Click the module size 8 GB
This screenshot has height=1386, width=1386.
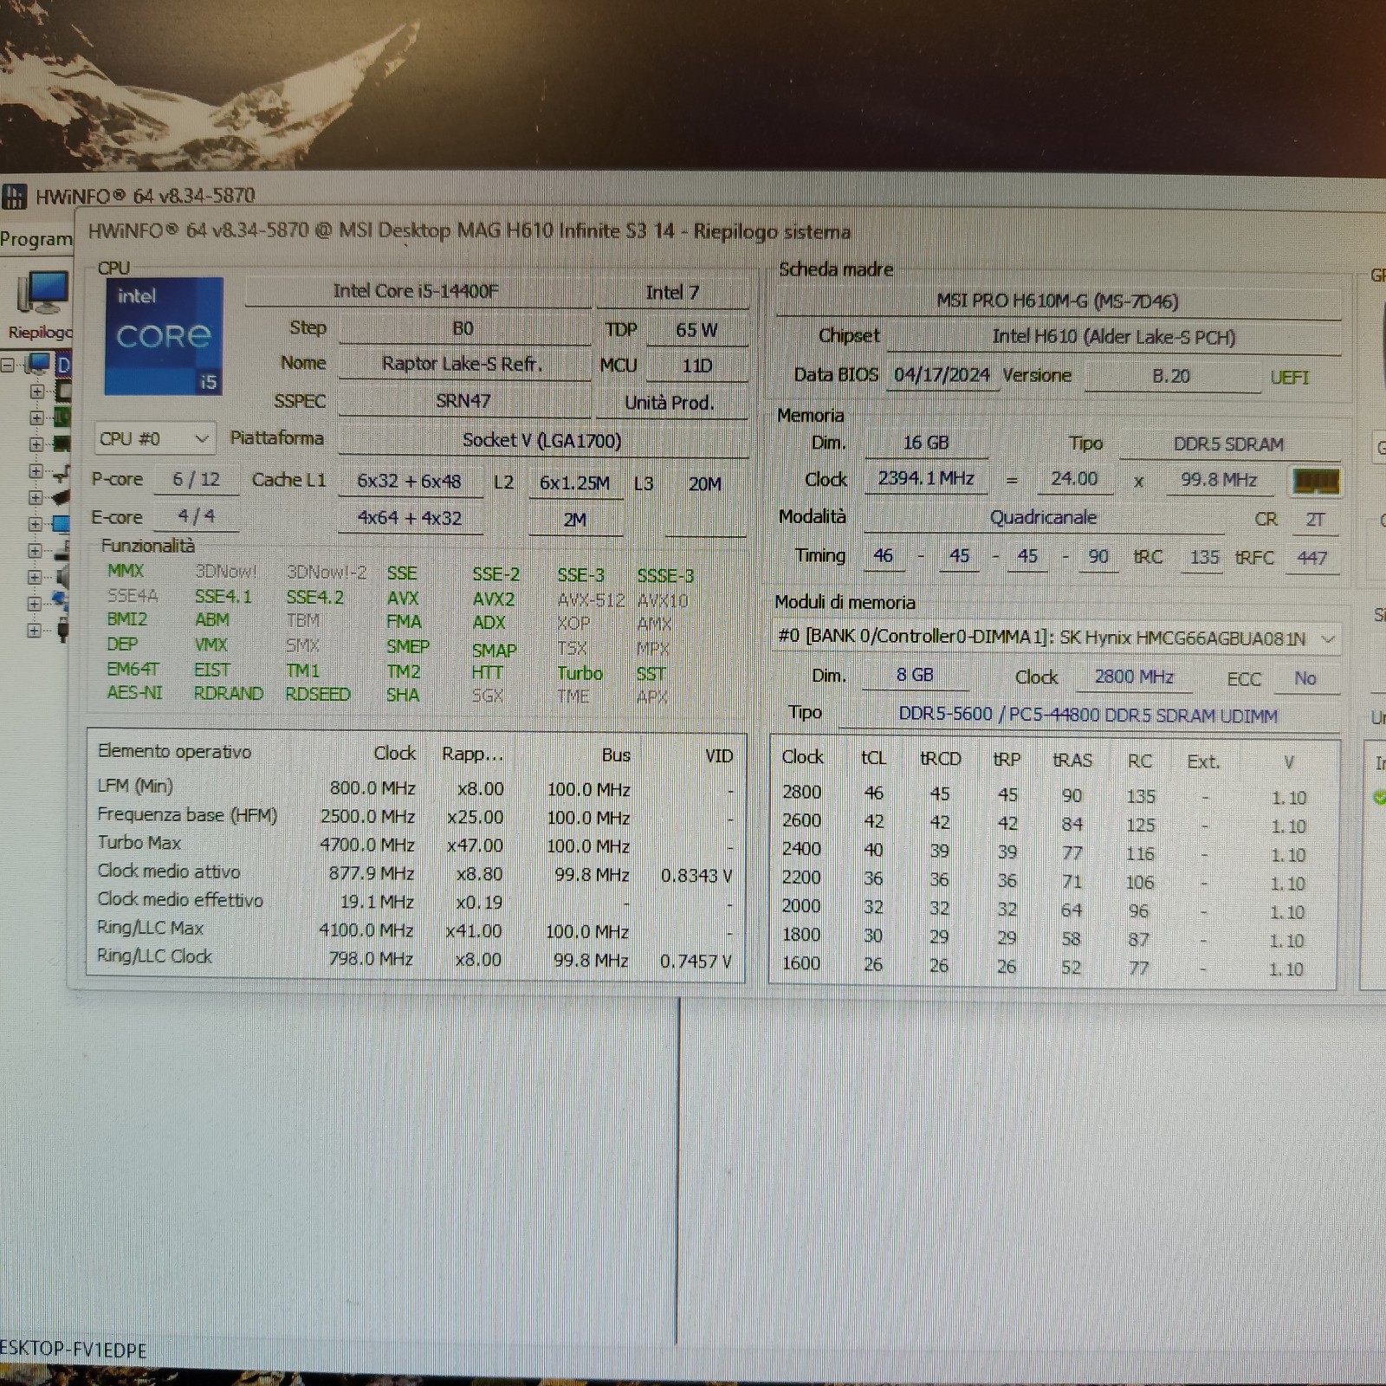coord(915,675)
